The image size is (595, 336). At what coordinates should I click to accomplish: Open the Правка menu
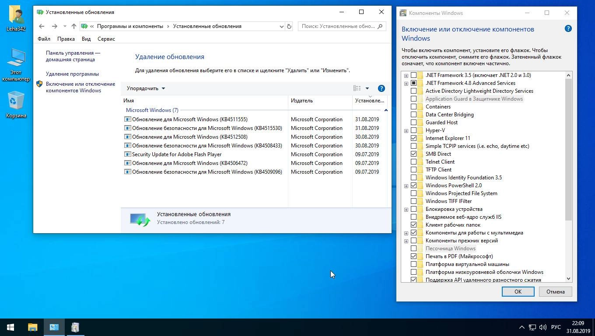coord(66,39)
